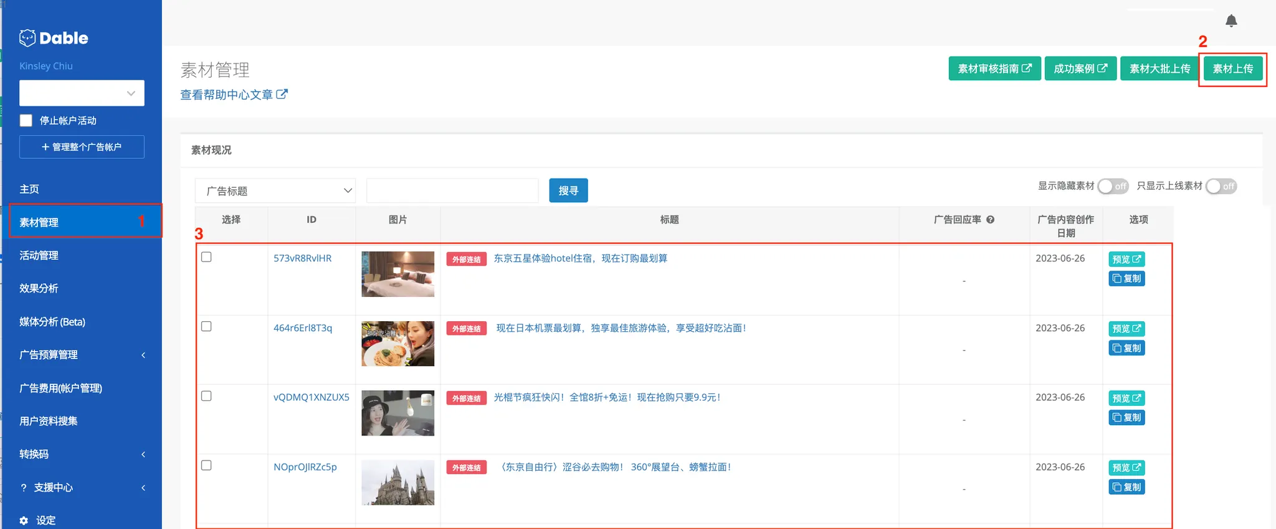Preview the 光棍节疯狂快闪 creative
Screen dimensions: 1276x529
click(x=1126, y=398)
